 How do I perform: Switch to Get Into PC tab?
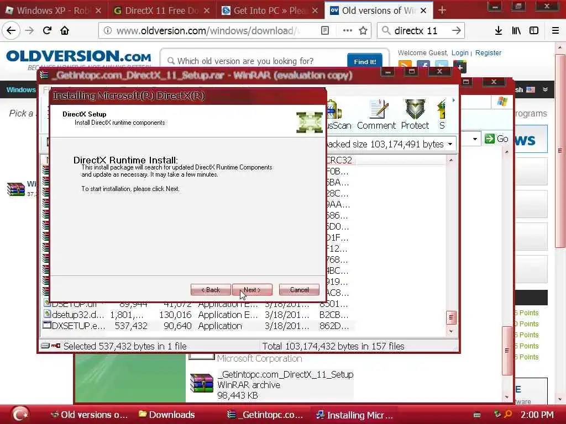click(x=270, y=10)
